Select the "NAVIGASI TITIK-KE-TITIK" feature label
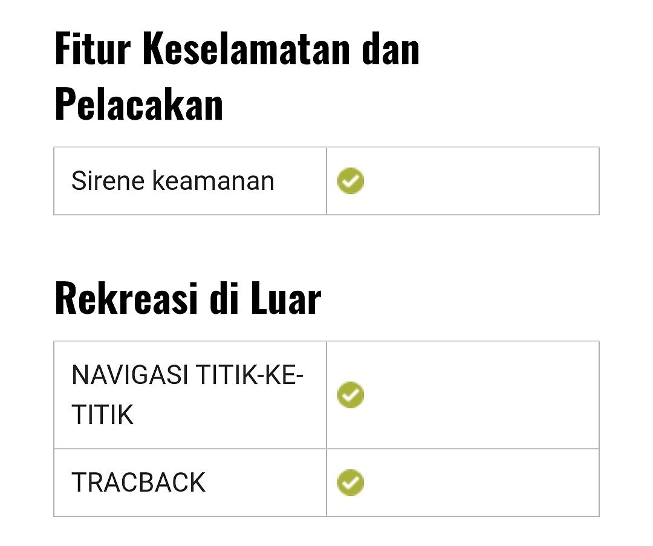653x546 pixels. [187, 395]
